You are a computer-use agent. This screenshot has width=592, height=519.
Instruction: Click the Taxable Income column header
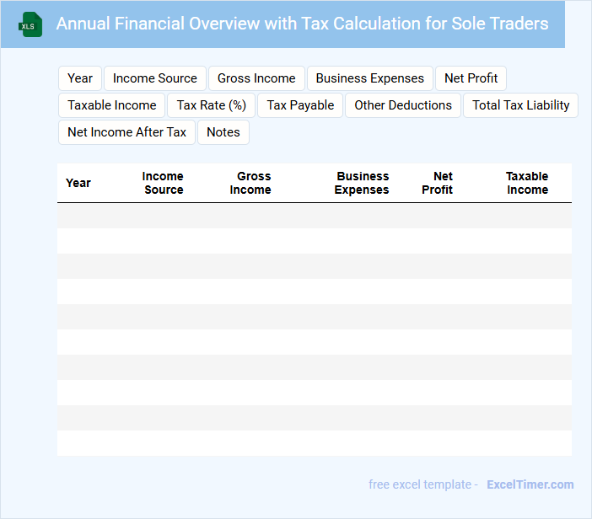click(x=527, y=183)
